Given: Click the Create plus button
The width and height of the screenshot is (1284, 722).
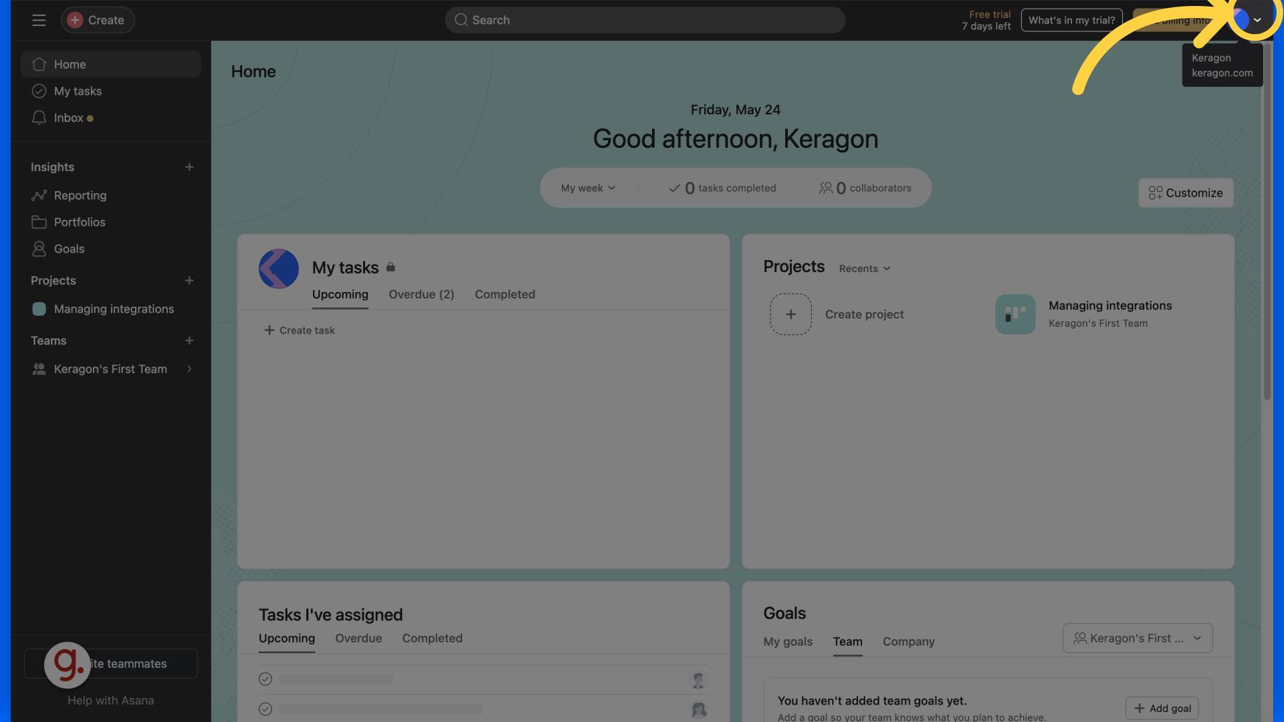Looking at the screenshot, I should [75, 20].
